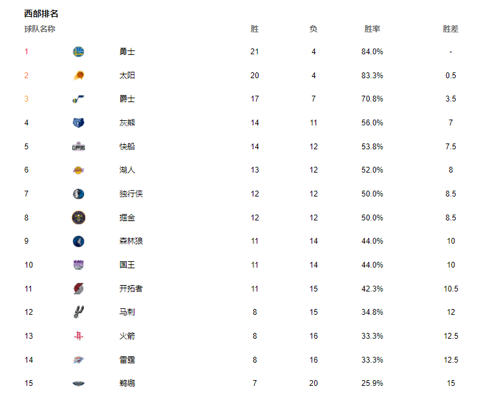Click the Grizzlies bear logo icon

[x=78, y=123]
